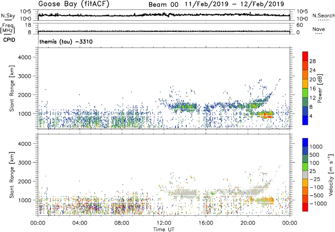Viewport: 335px width, 232px height.
Task: Click the '20' label on the Power colorbar
Action: [x=312, y=80]
